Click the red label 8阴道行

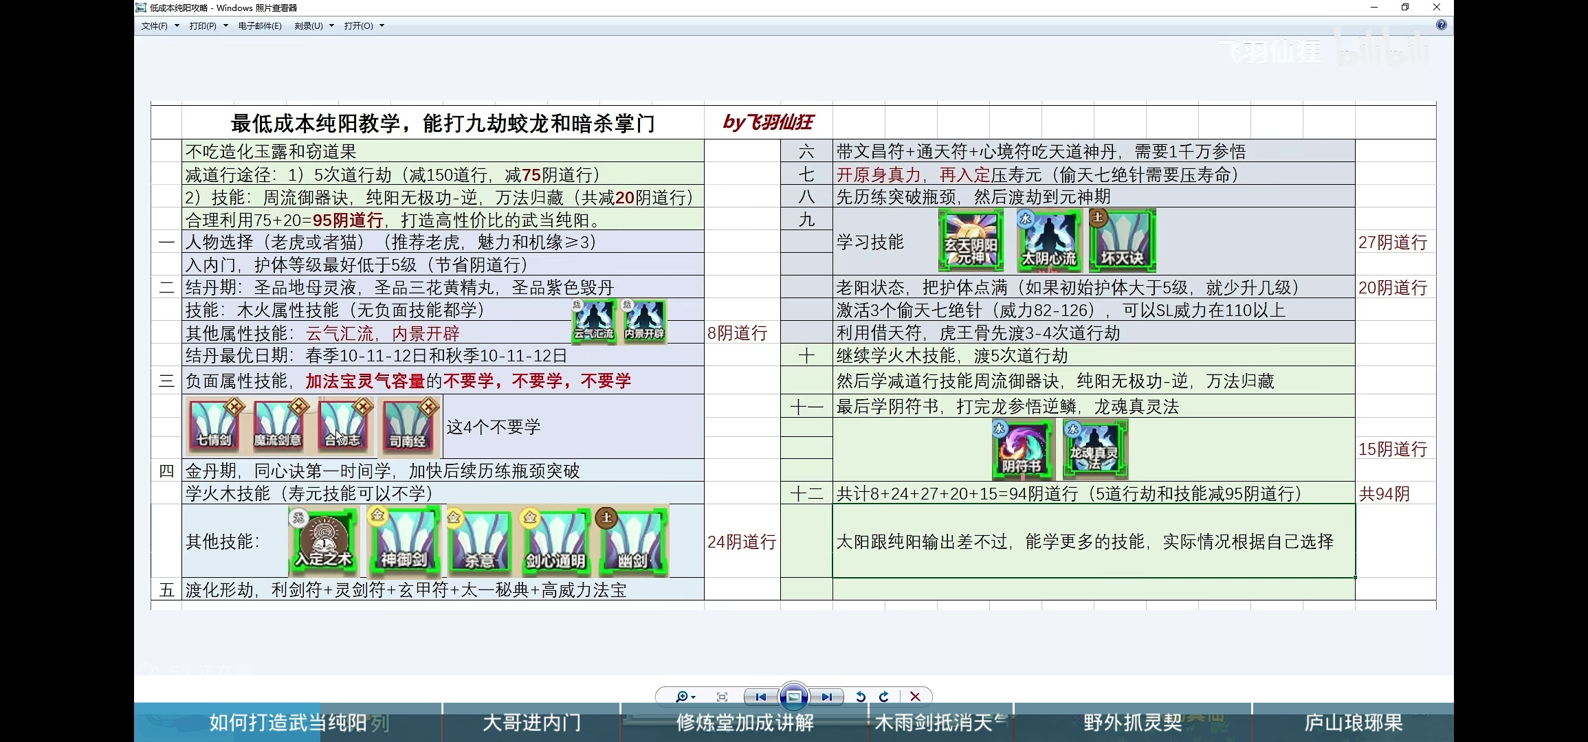click(738, 333)
